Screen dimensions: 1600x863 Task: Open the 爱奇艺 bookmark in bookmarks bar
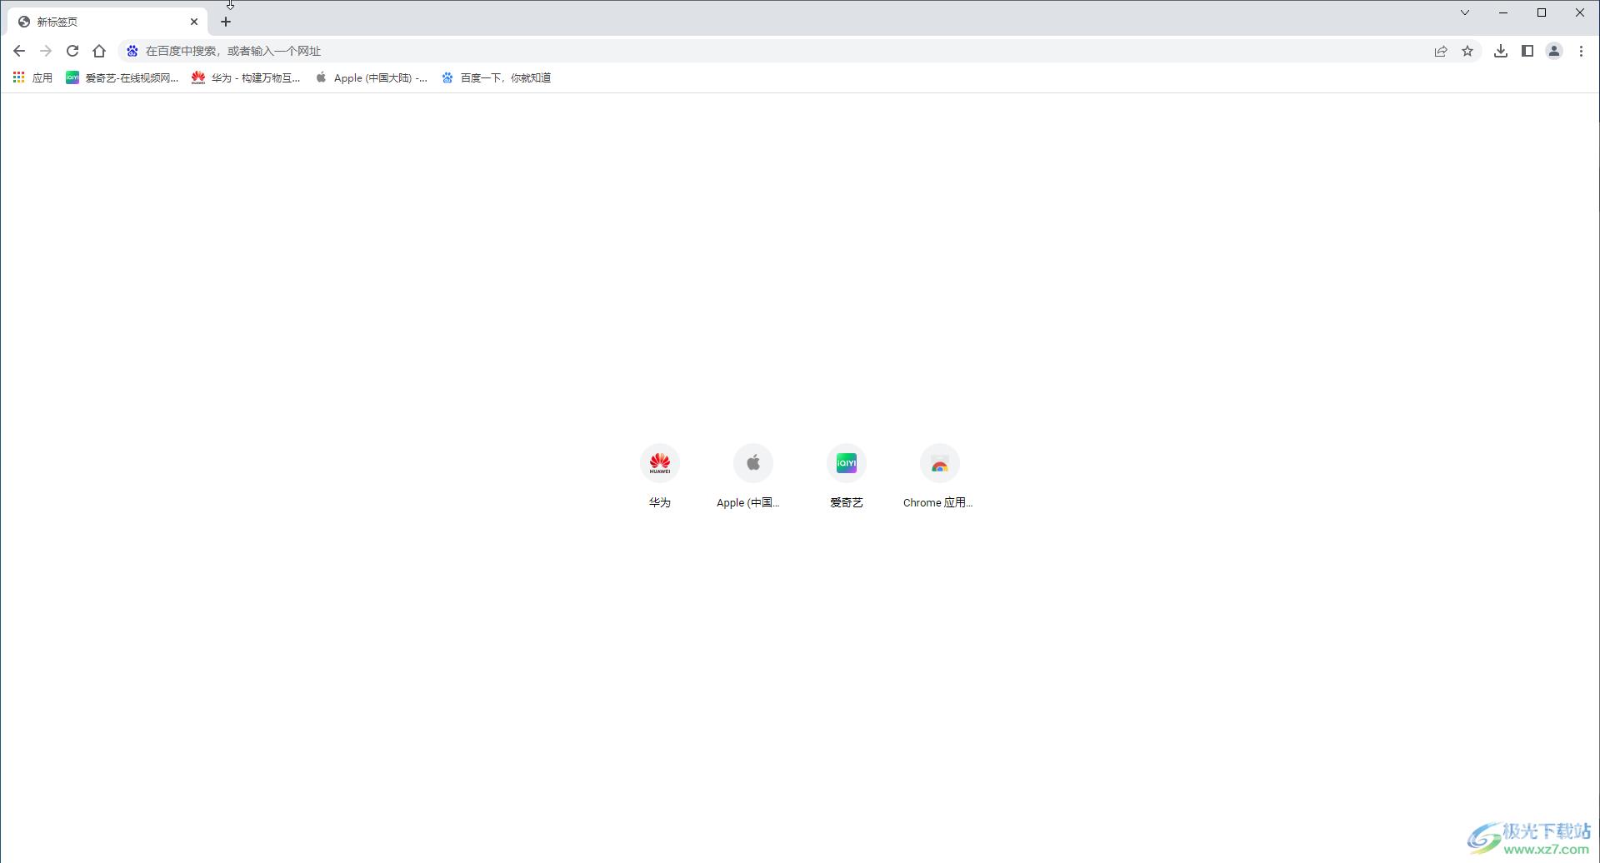point(122,77)
